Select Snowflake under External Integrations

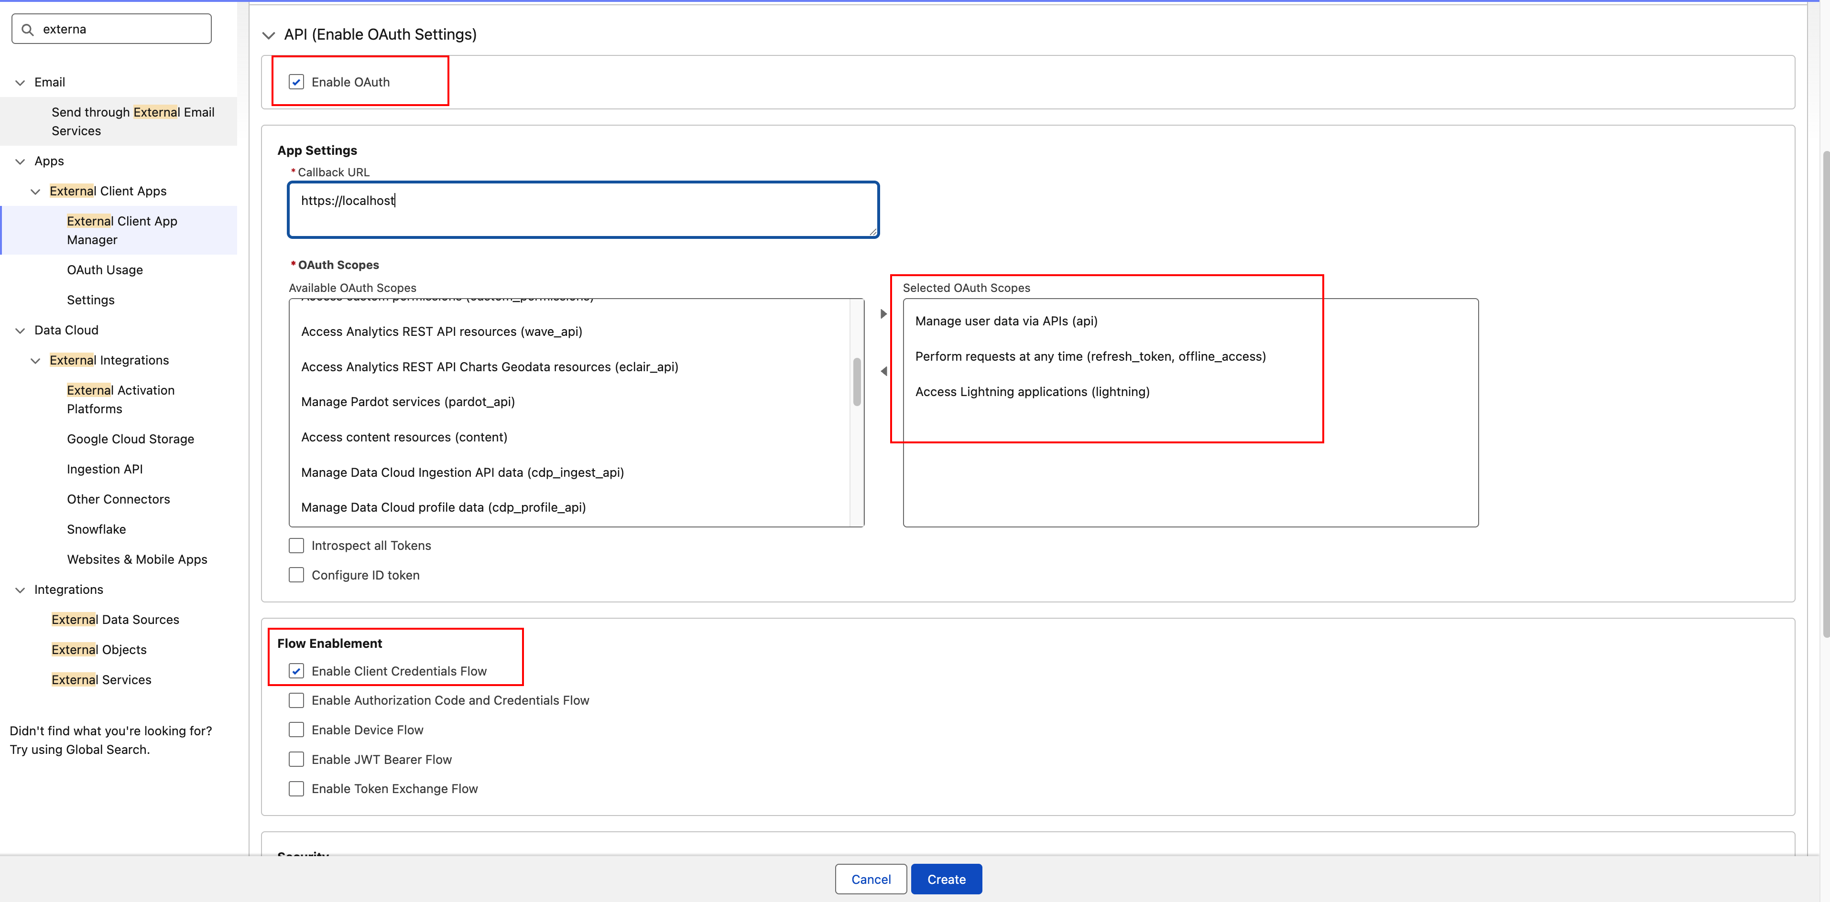click(96, 529)
